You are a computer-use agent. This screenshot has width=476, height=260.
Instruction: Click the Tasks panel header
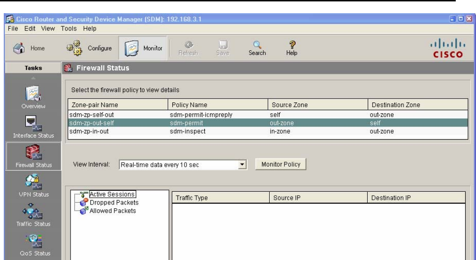(33, 68)
